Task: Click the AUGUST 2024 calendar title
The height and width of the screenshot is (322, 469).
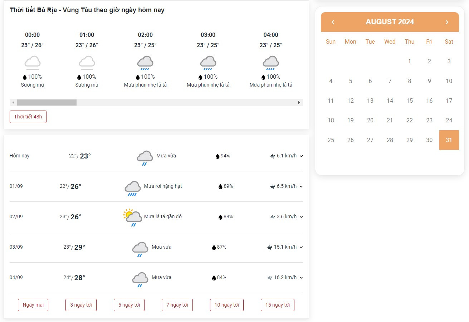Action: point(390,22)
